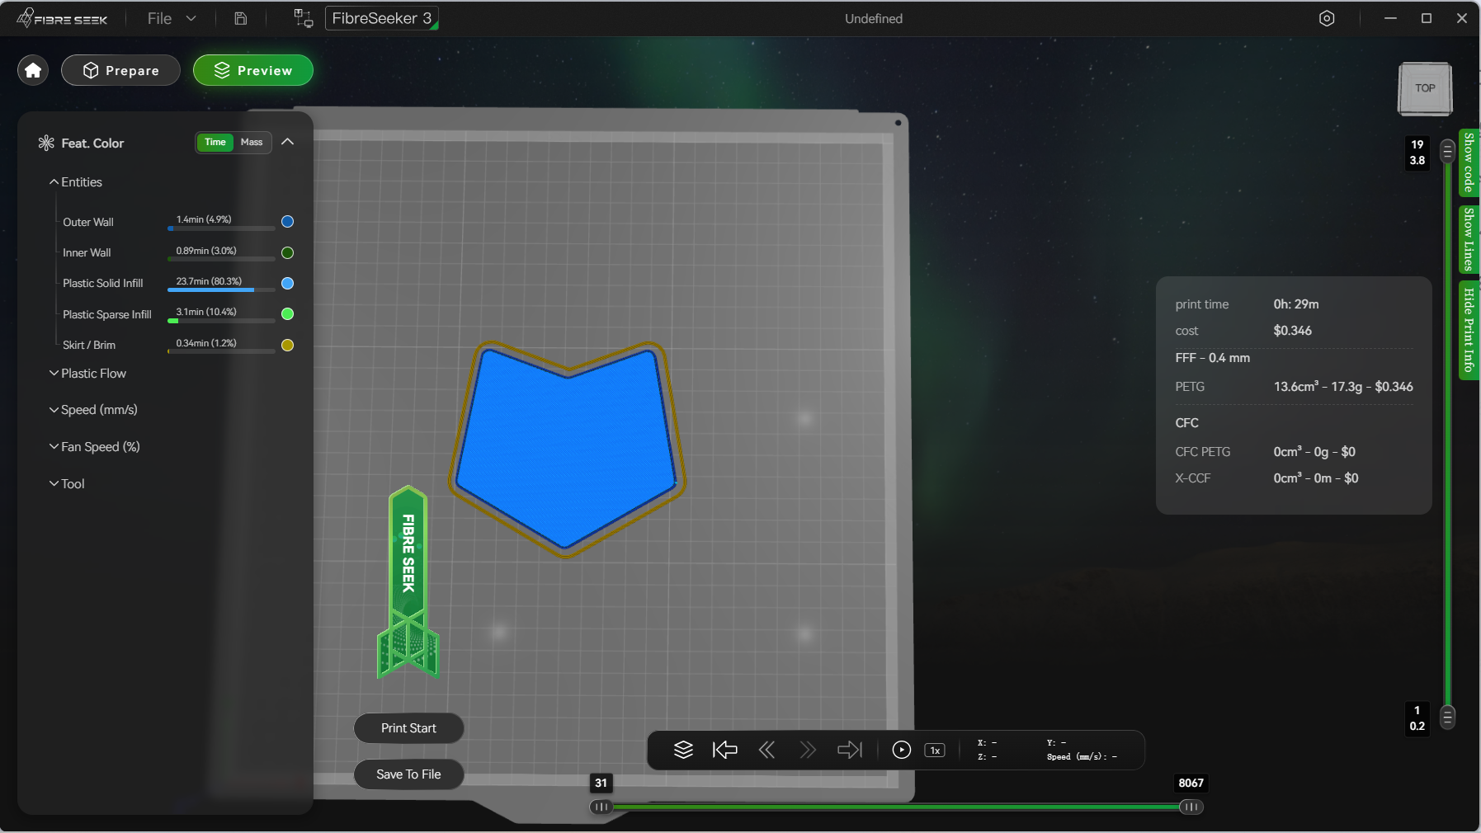
Task: Click the layers stack playback icon
Action: 683,750
